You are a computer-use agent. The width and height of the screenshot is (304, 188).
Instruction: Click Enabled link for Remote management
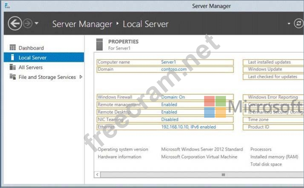tap(169, 104)
